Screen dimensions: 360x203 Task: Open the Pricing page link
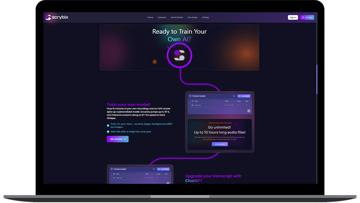point(205,17)
